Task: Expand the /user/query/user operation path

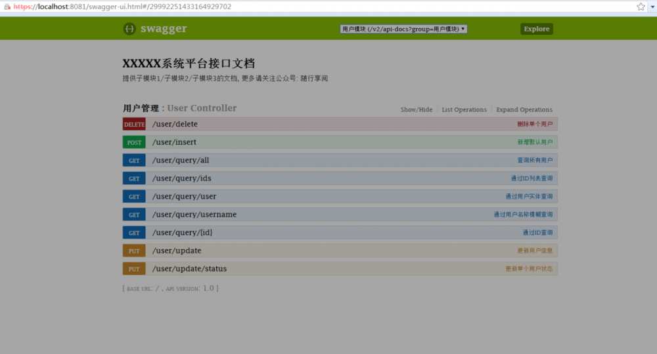Action: point(185,197)
